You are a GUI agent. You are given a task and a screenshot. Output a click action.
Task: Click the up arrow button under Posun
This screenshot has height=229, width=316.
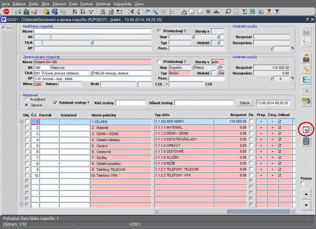[x=306, y=194]
